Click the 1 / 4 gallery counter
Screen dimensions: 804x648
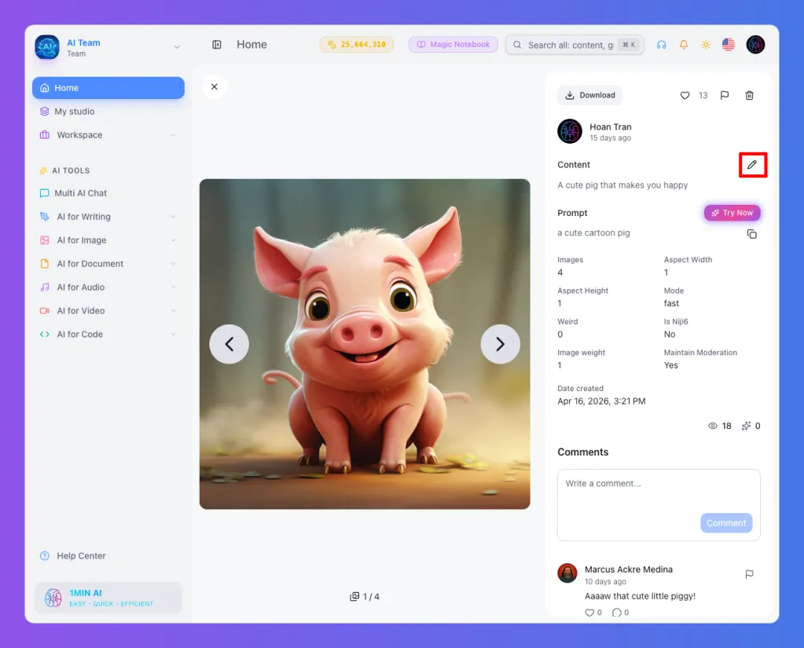click(365, 597)
